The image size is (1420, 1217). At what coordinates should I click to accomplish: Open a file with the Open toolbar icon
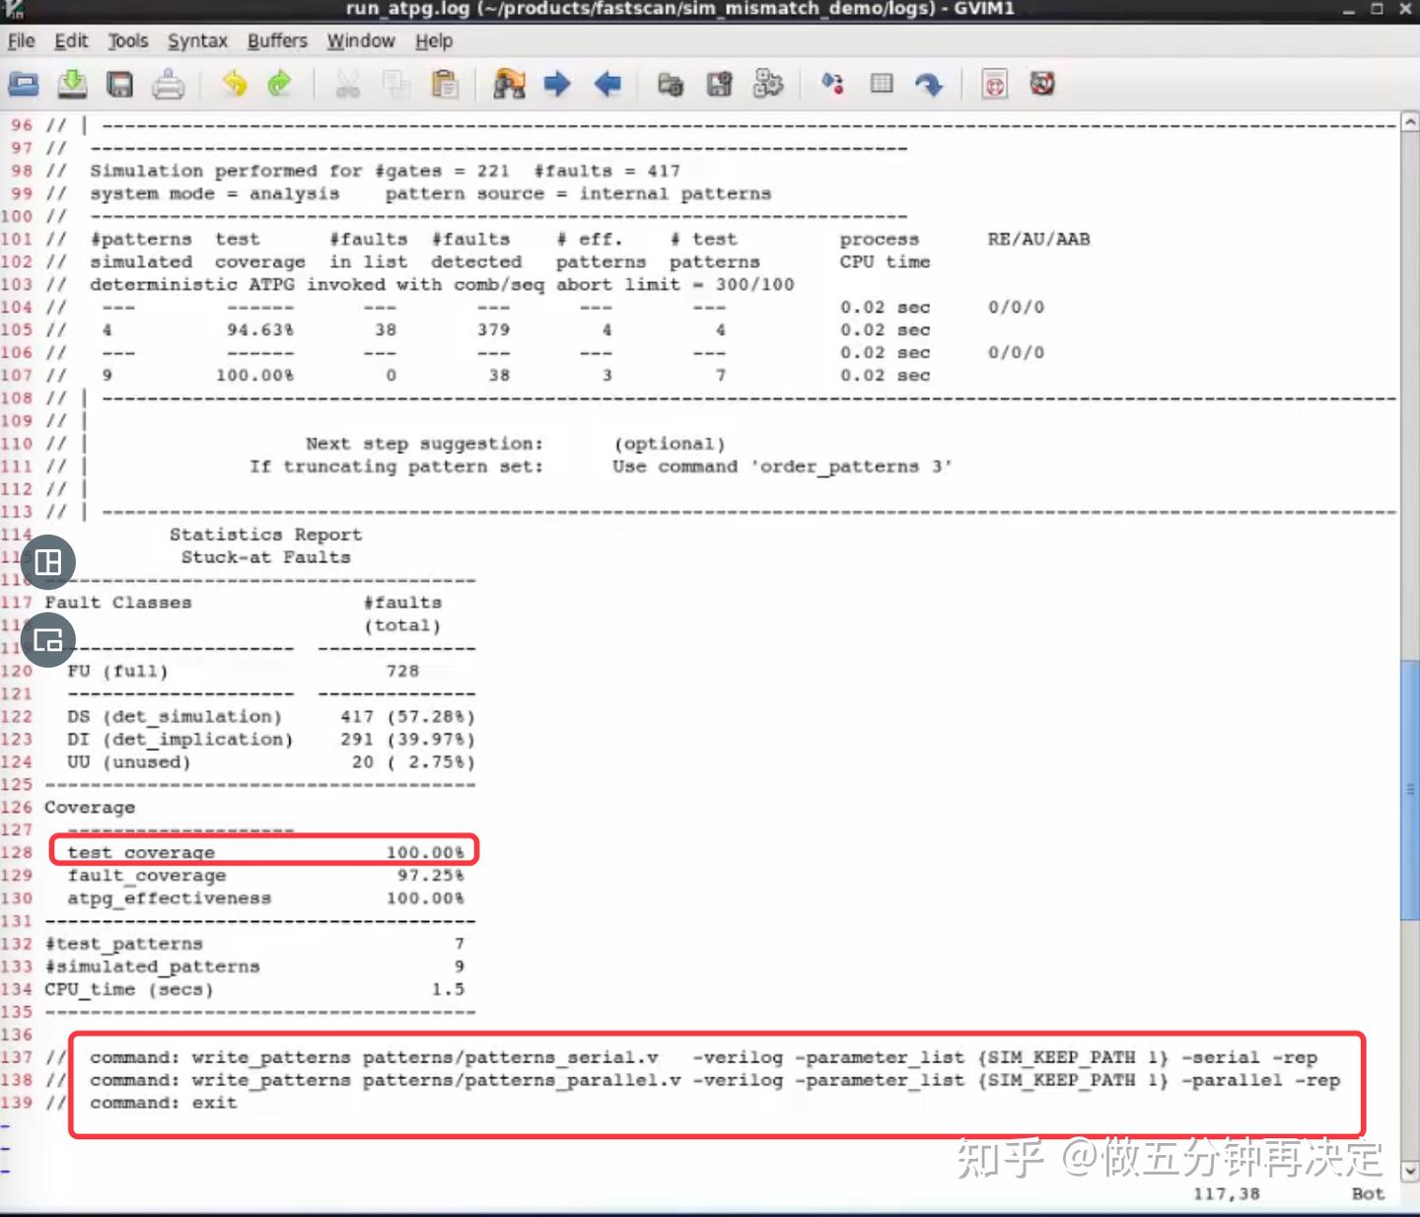click(23, 85)
